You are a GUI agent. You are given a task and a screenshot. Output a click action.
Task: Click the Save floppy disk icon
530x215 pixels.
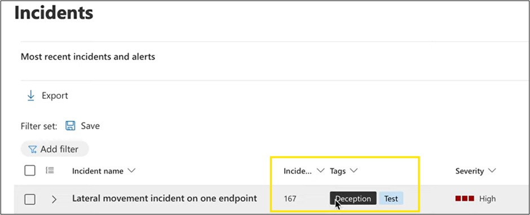[70, 126]
